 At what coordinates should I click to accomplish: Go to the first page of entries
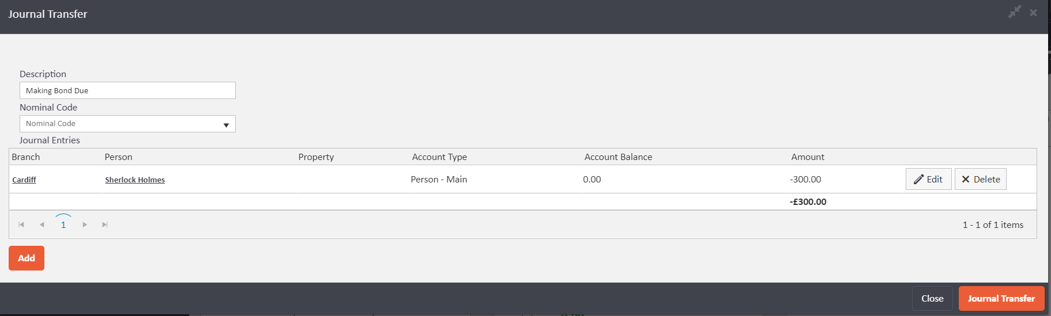point(21,224)
